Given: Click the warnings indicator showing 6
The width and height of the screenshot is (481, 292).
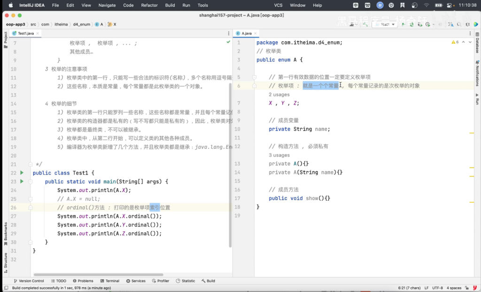Looking at the screenshot, I should coord(455,42).
